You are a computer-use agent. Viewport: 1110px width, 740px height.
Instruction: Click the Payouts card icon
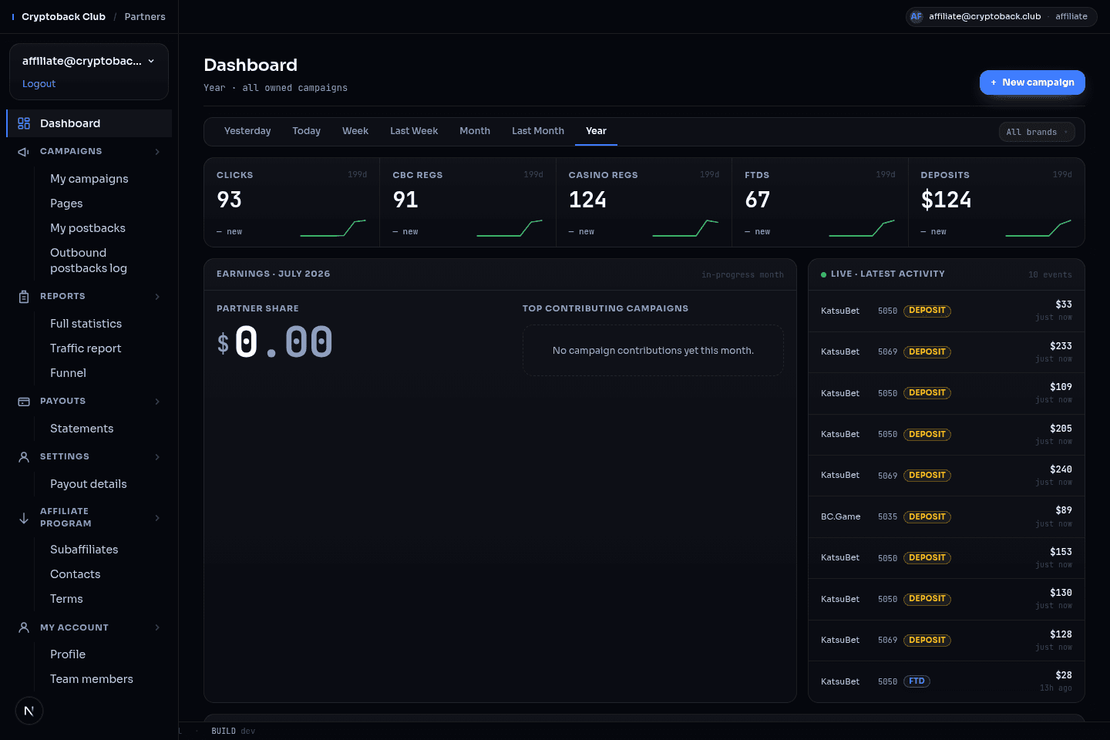coord(24,402)
